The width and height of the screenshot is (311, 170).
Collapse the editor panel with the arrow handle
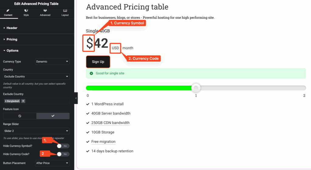(76, 98)
